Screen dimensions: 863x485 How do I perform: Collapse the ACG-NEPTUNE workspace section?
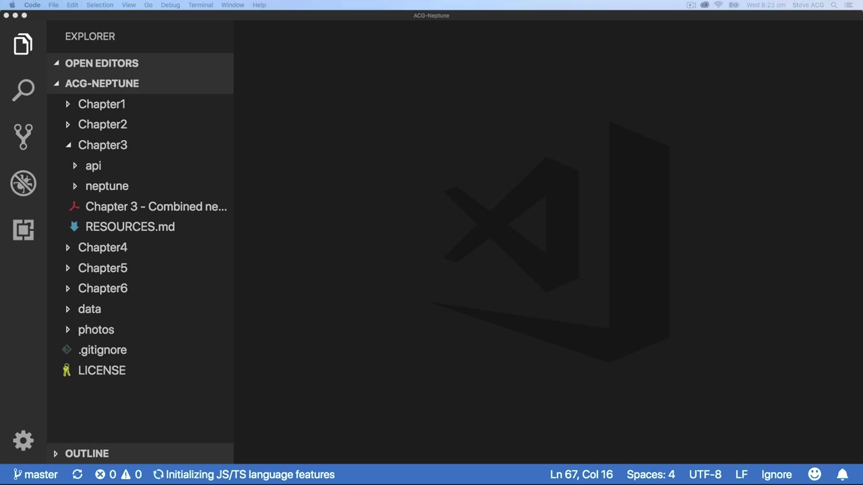coord(140,84)
